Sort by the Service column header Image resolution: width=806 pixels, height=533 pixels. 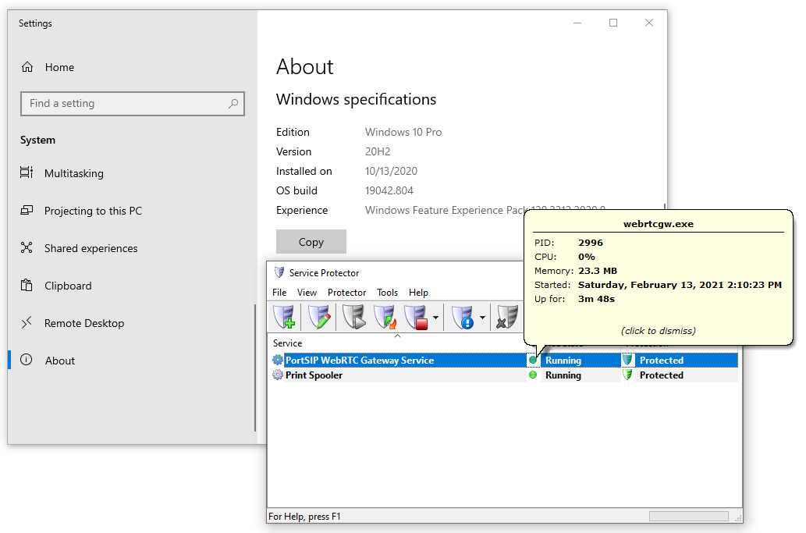[397, 343]
